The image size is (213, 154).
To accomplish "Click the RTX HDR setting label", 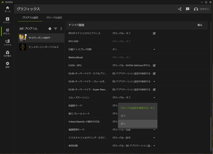I will click(x=73, y=41).
